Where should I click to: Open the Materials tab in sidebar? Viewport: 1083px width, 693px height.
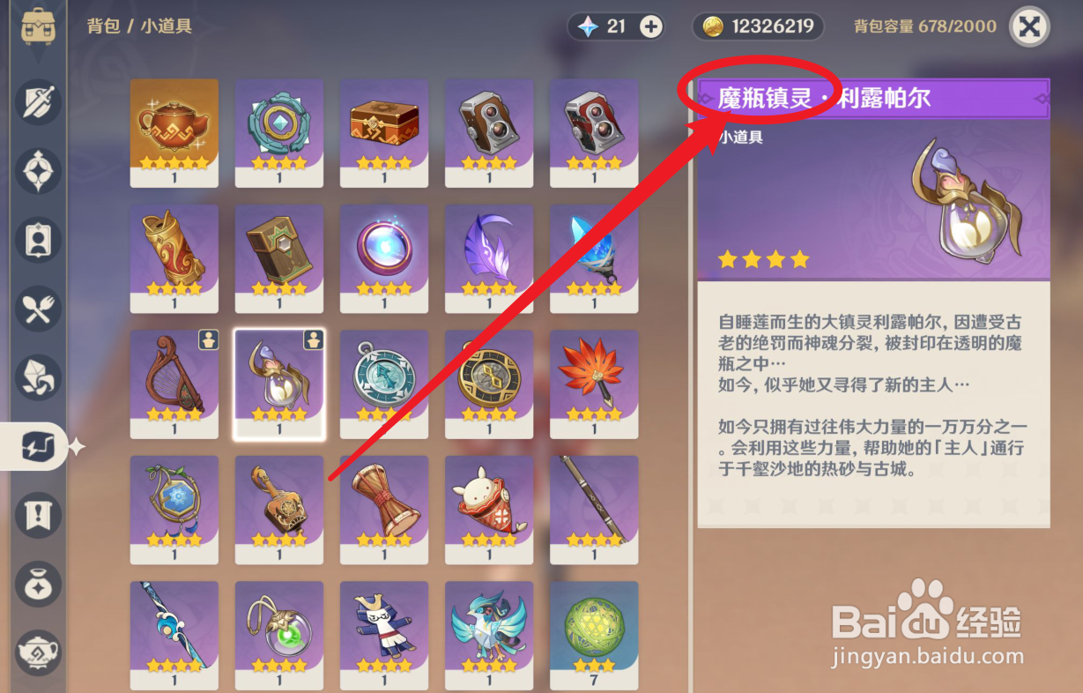click(x=39, y=377)
